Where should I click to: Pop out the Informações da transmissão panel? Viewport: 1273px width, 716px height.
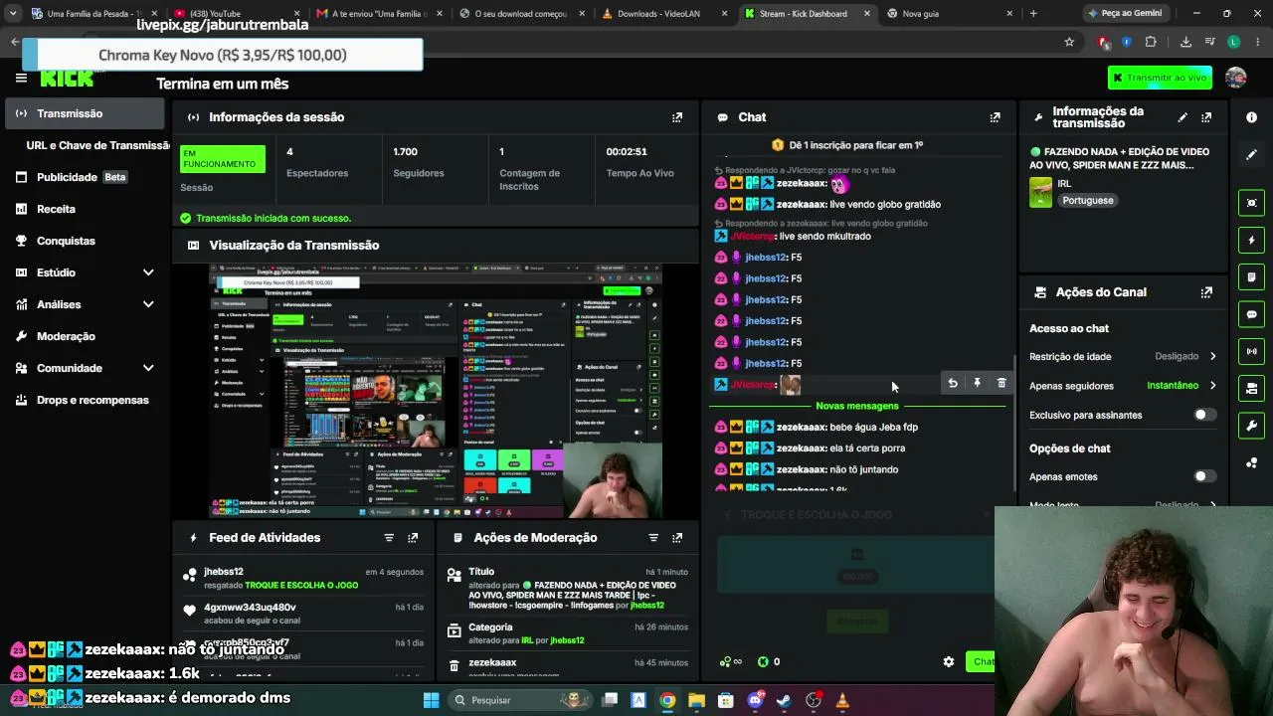coord(1206,117)
